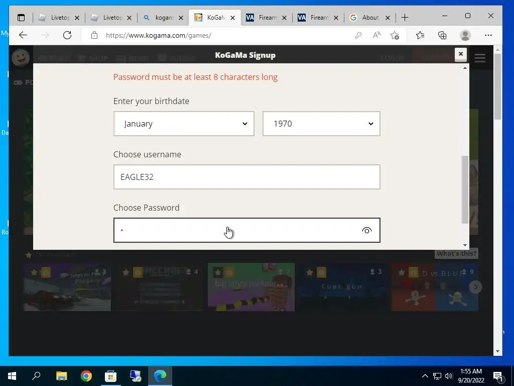This screenshot has height=386, width=514.
Task: Open a new browser tab
Action: tap(405, 18)
